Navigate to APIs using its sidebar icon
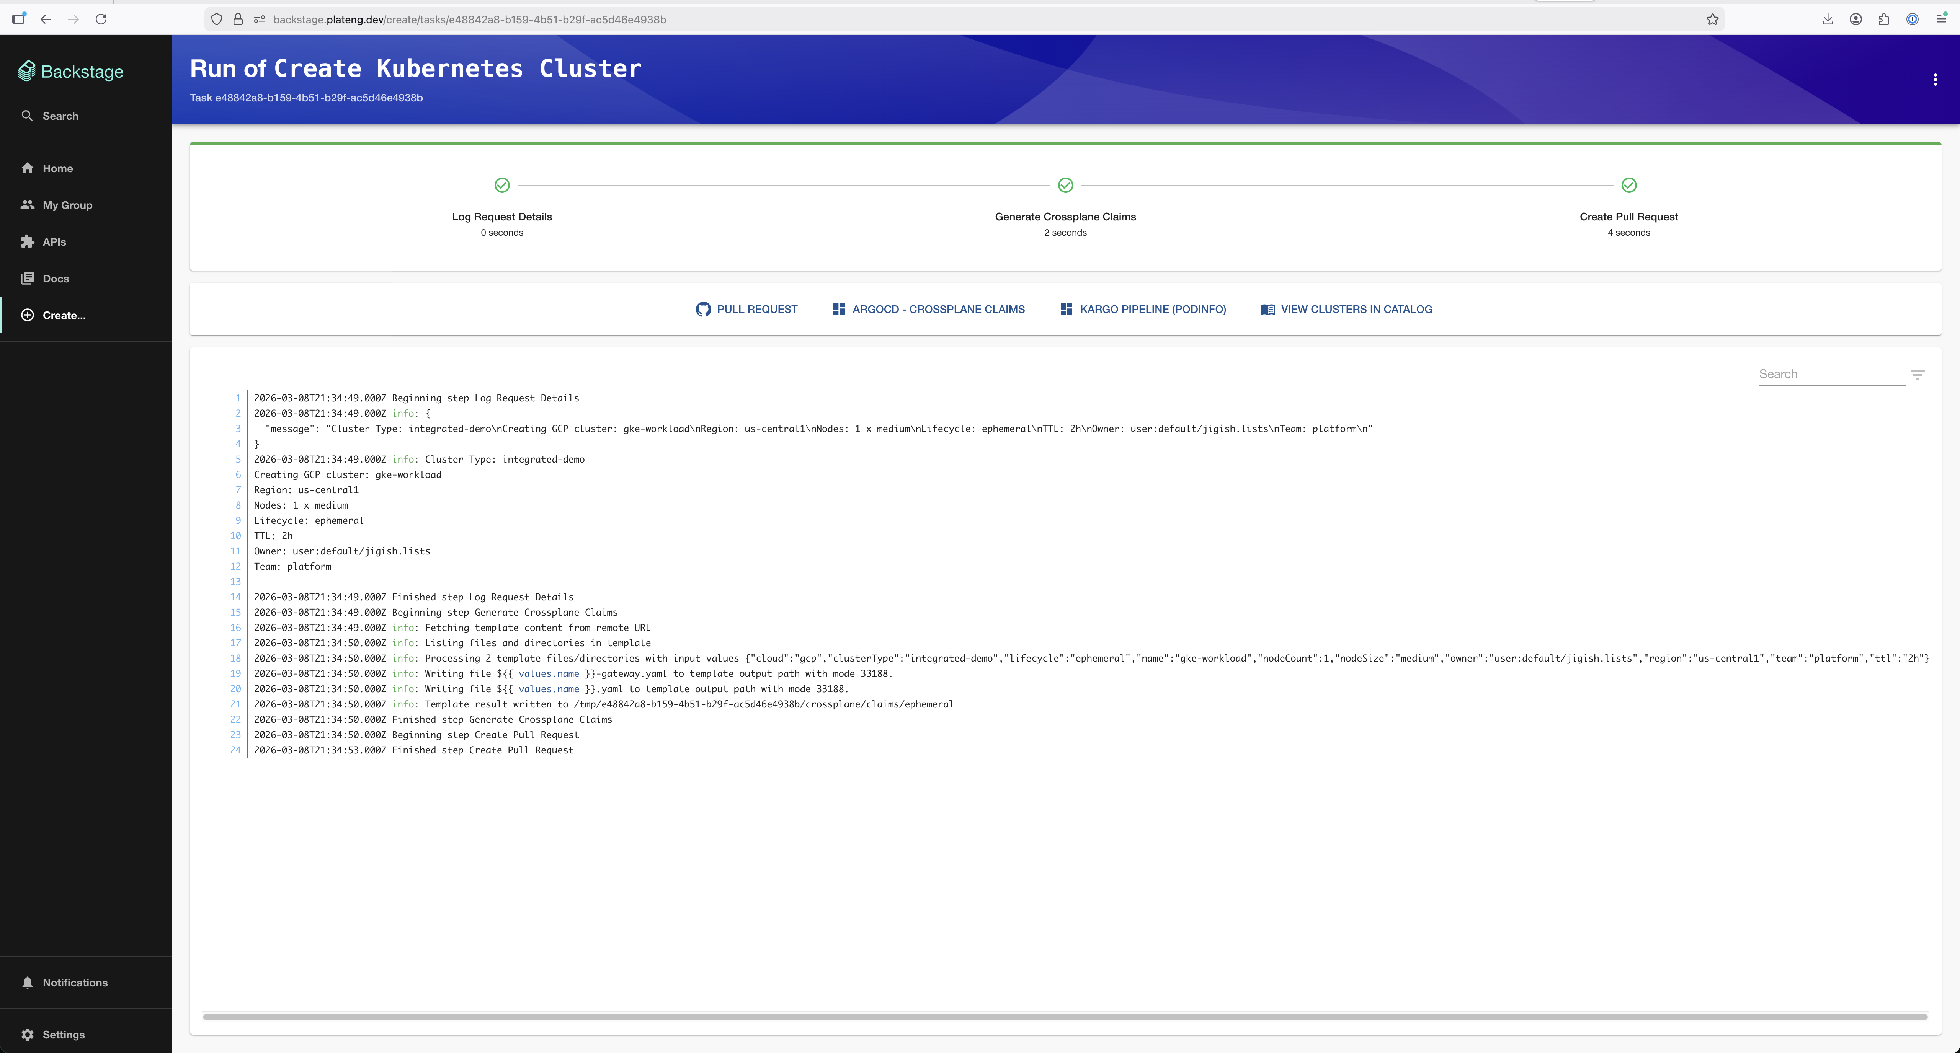The height and width of the screenshot is (1053, 1960). [28, 241]
